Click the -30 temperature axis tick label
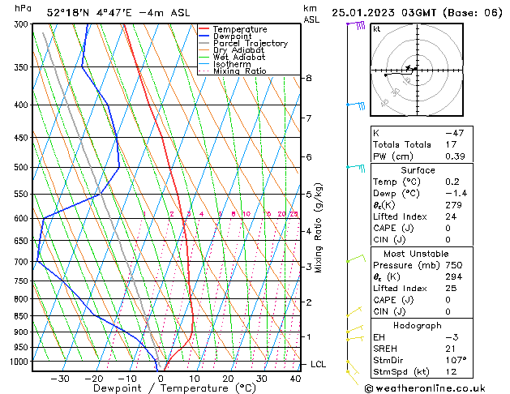Screen dimensions: 510x394 tap(60, 379)
